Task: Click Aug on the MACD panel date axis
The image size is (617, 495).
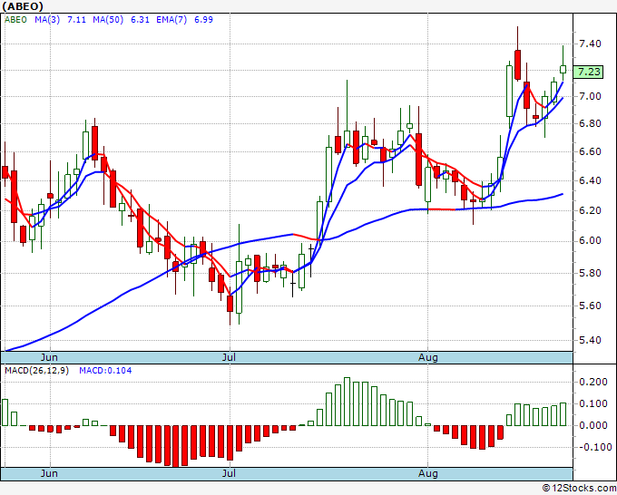Action: (x=428, y=473)
